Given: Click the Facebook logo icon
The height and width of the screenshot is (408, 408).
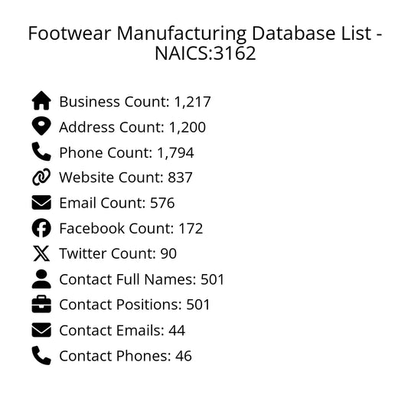Looking at the screenshot, I should pyautogui.click(x=41, y=228).
